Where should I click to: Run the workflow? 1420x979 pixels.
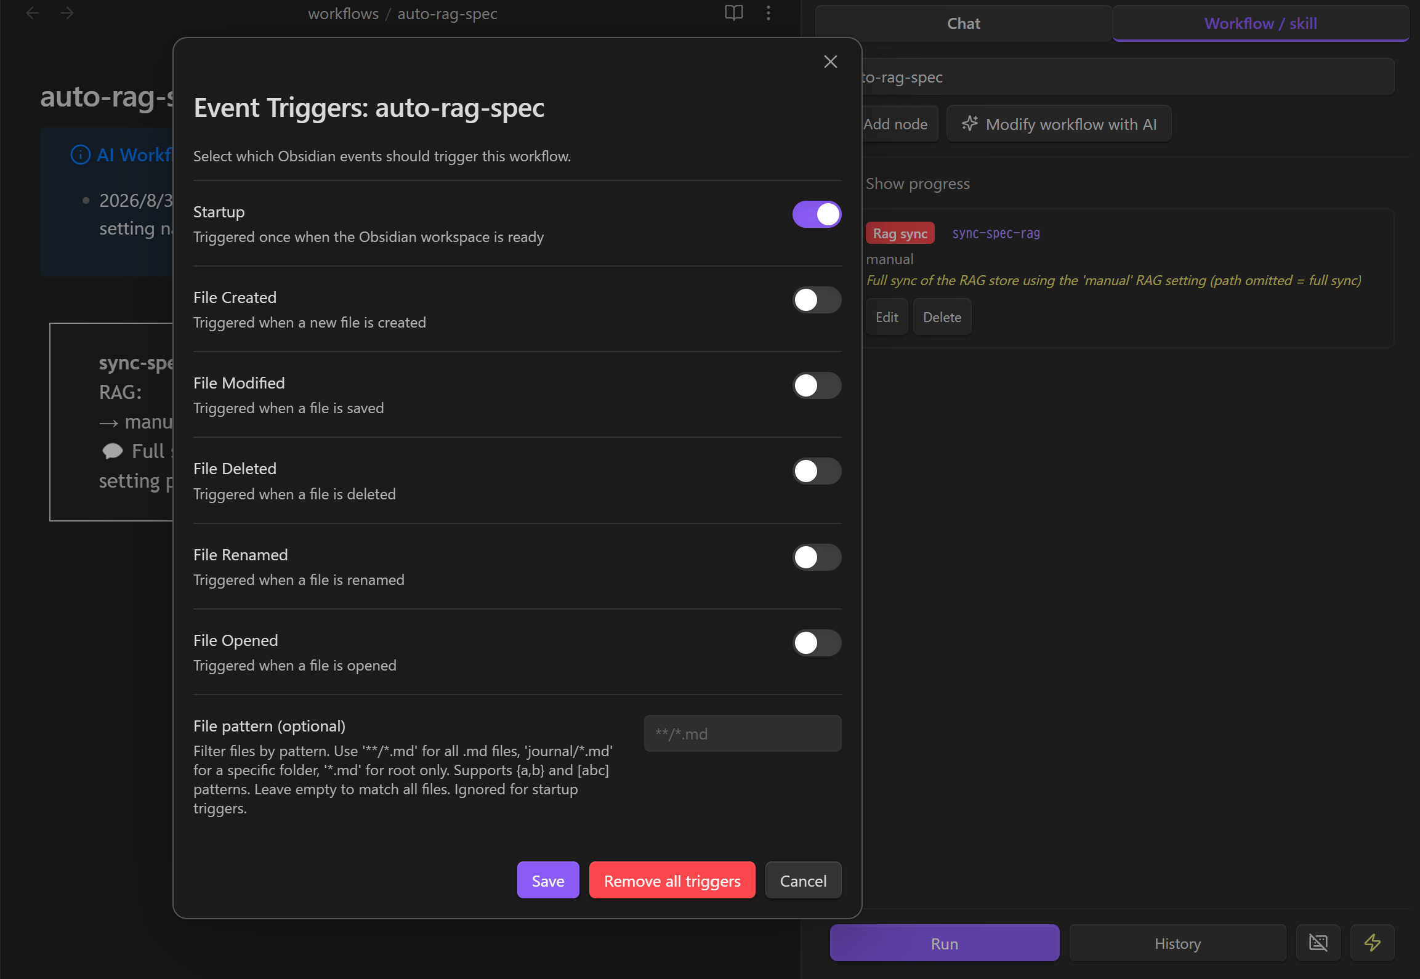click(945, 943)
